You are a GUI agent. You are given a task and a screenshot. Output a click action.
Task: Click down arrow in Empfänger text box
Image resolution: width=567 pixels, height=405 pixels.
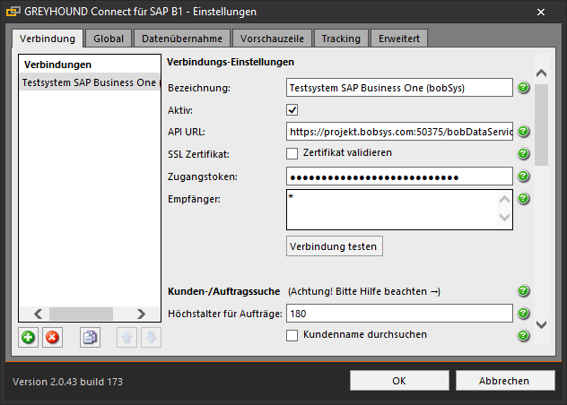(x=504, y=218)
